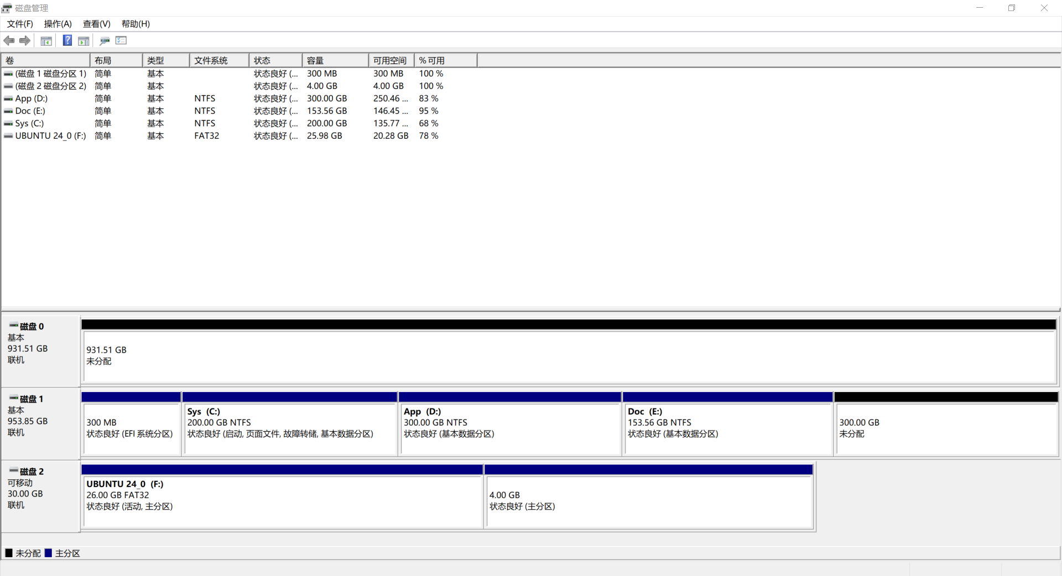
Task: Sort volumes by 容量 column header
Action: point(335,60)
